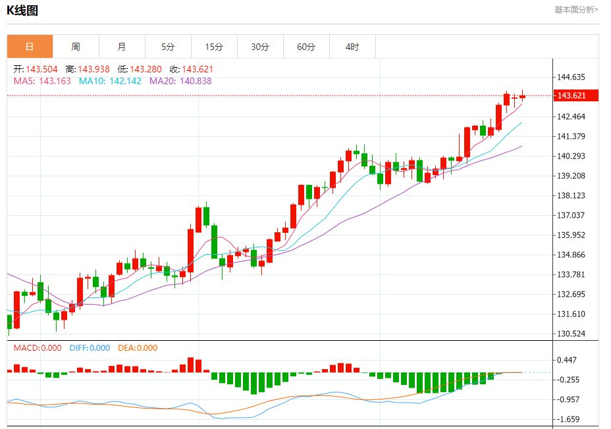The image size is (611, 429).
Task: Select the 60分 chart tab
Action: point(306,47)
